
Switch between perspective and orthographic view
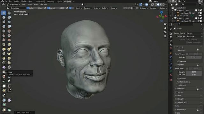[x=165, y=36]
